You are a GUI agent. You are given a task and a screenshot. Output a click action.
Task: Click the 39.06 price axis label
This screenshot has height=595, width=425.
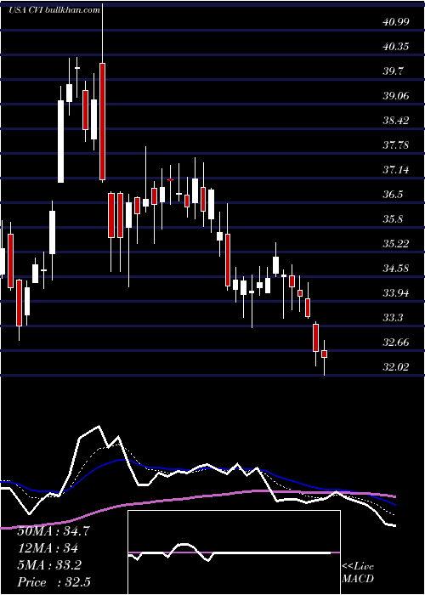[x=396, y=96]
